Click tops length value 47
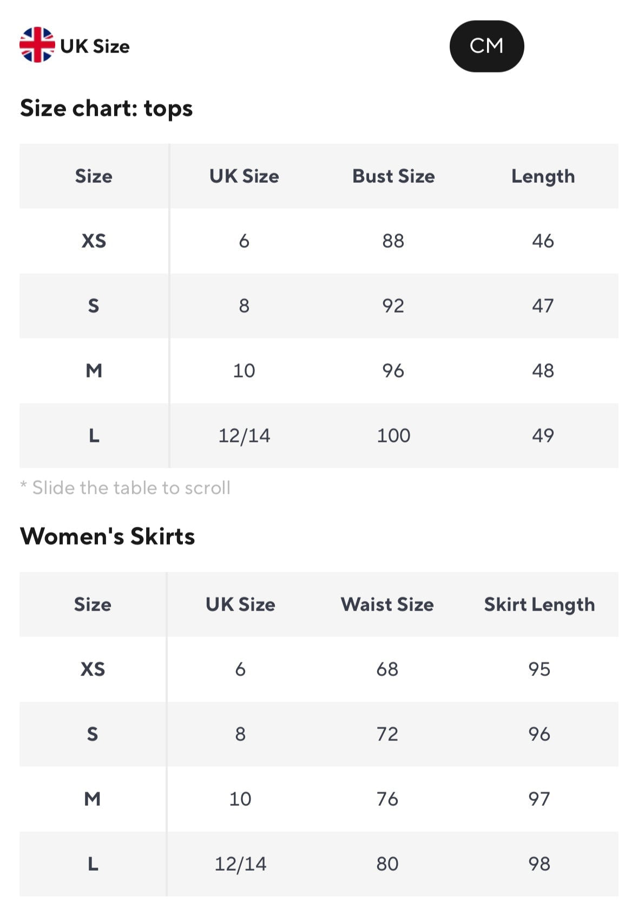Screen dimensions: 638x908 click(543, 306)
